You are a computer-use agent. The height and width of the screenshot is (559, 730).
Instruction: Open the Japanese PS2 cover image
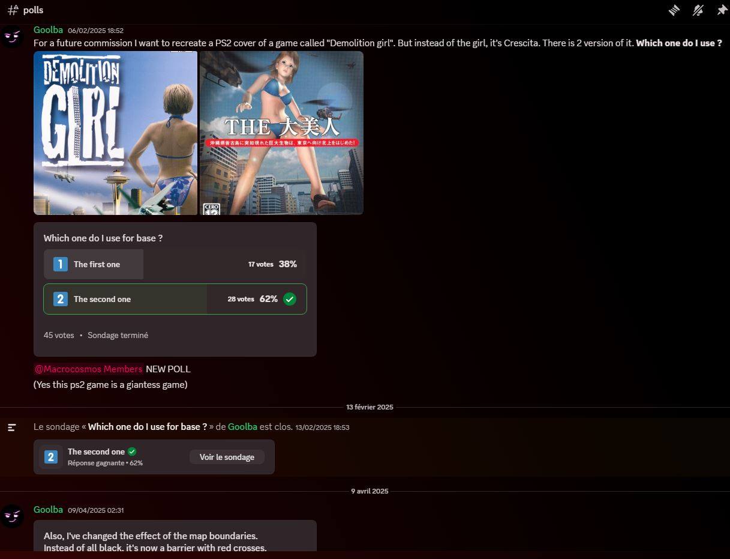[x=281, y=133]
